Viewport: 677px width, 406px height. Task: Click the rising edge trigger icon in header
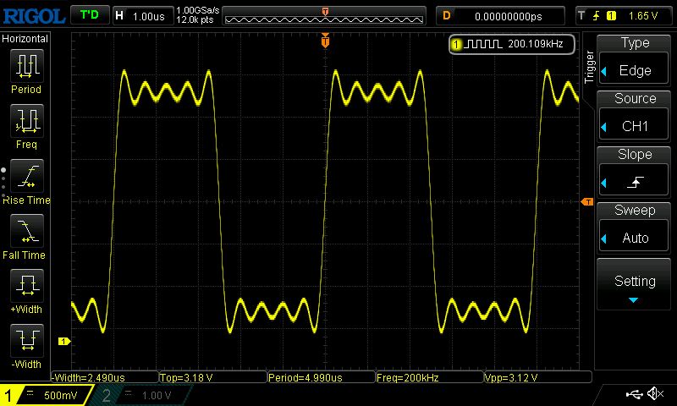coord(597,16)
